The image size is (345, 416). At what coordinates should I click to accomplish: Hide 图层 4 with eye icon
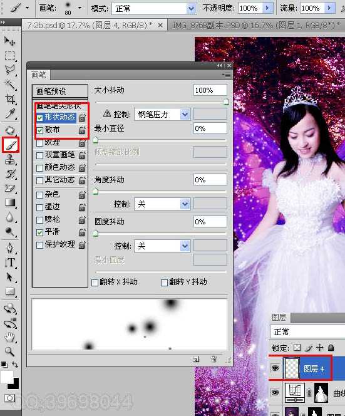(275, 368)
